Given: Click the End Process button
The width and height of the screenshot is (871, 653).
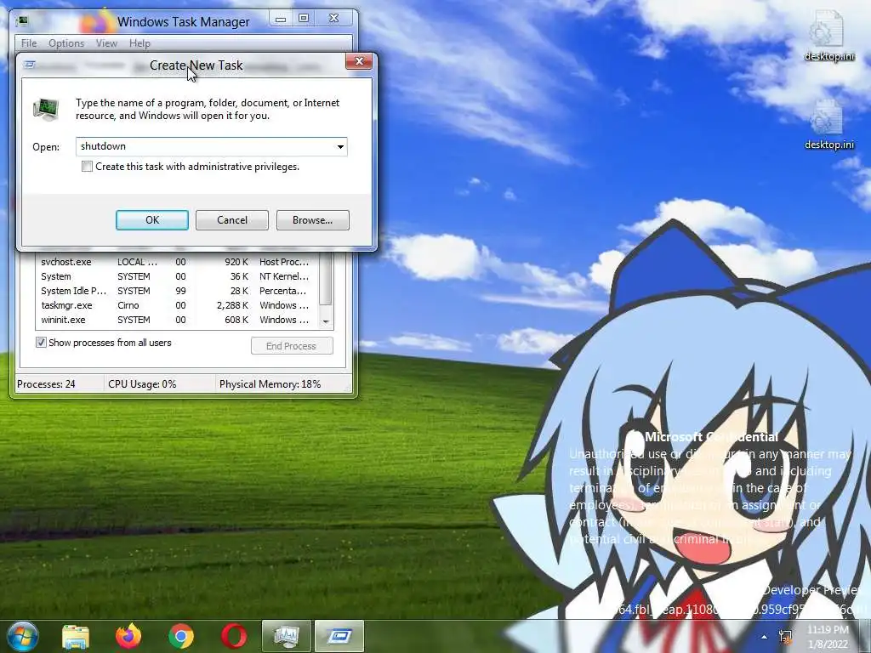Looking at the screenshot, I should pos(292,346).
